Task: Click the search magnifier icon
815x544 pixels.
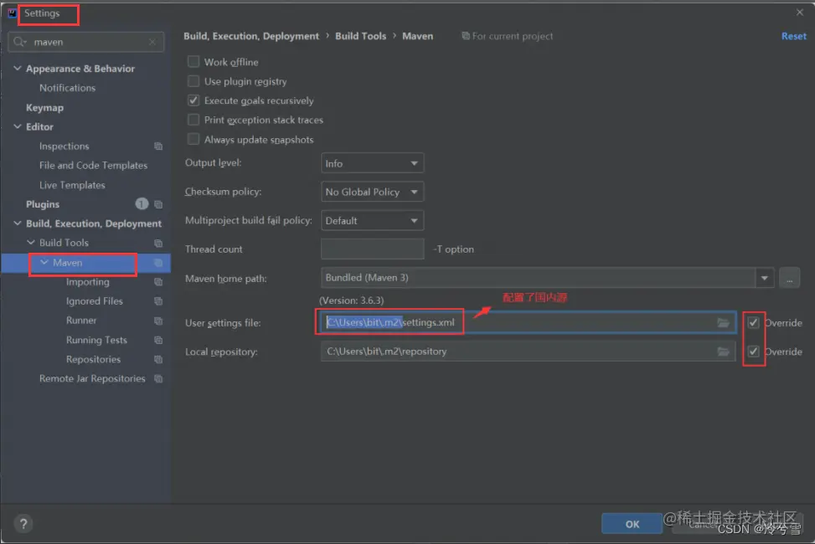Action: coord(20,42)
